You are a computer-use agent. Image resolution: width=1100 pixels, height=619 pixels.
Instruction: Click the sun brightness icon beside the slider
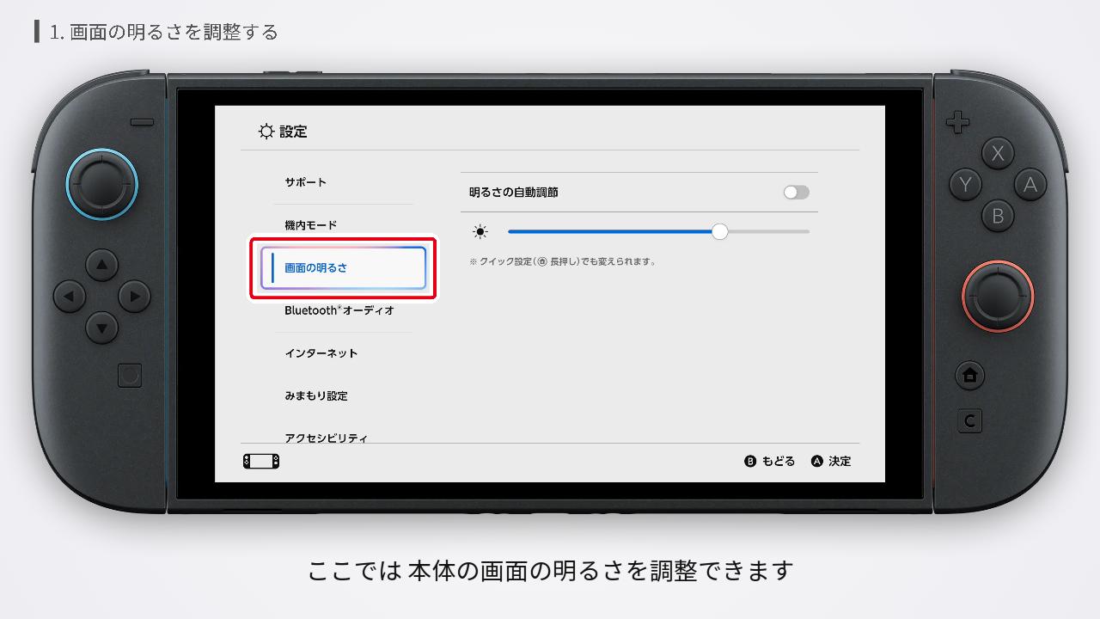479,231
